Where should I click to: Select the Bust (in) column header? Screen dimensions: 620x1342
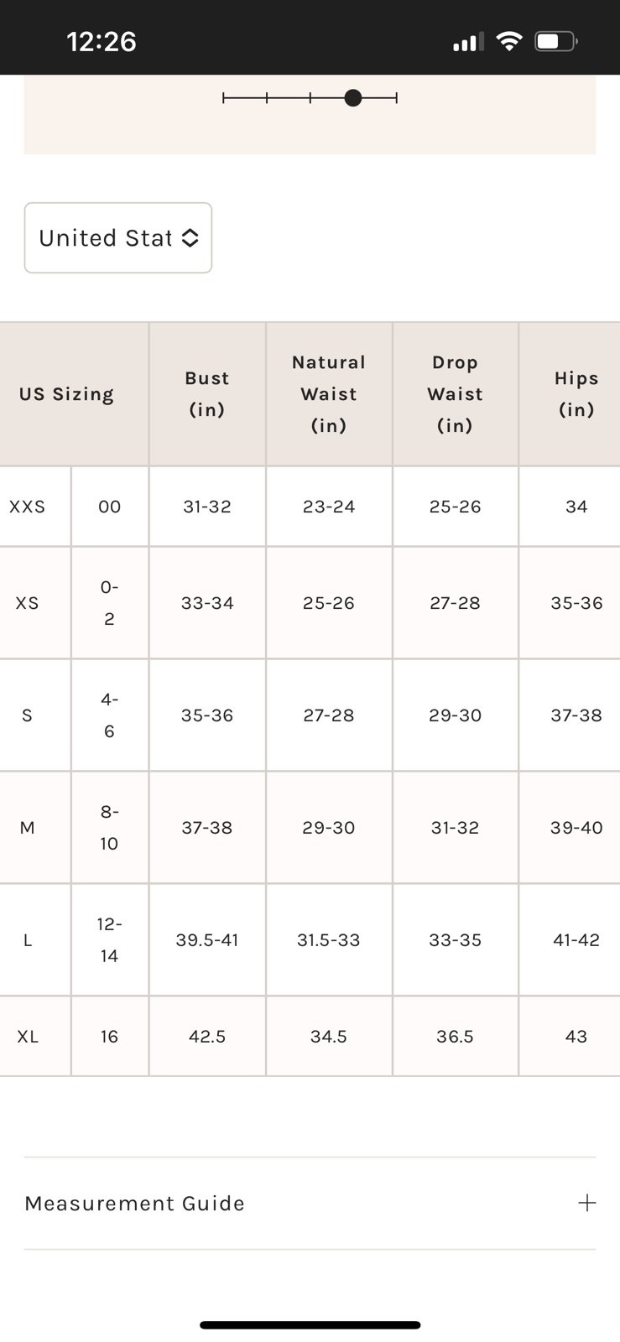[x=207, y=393]
